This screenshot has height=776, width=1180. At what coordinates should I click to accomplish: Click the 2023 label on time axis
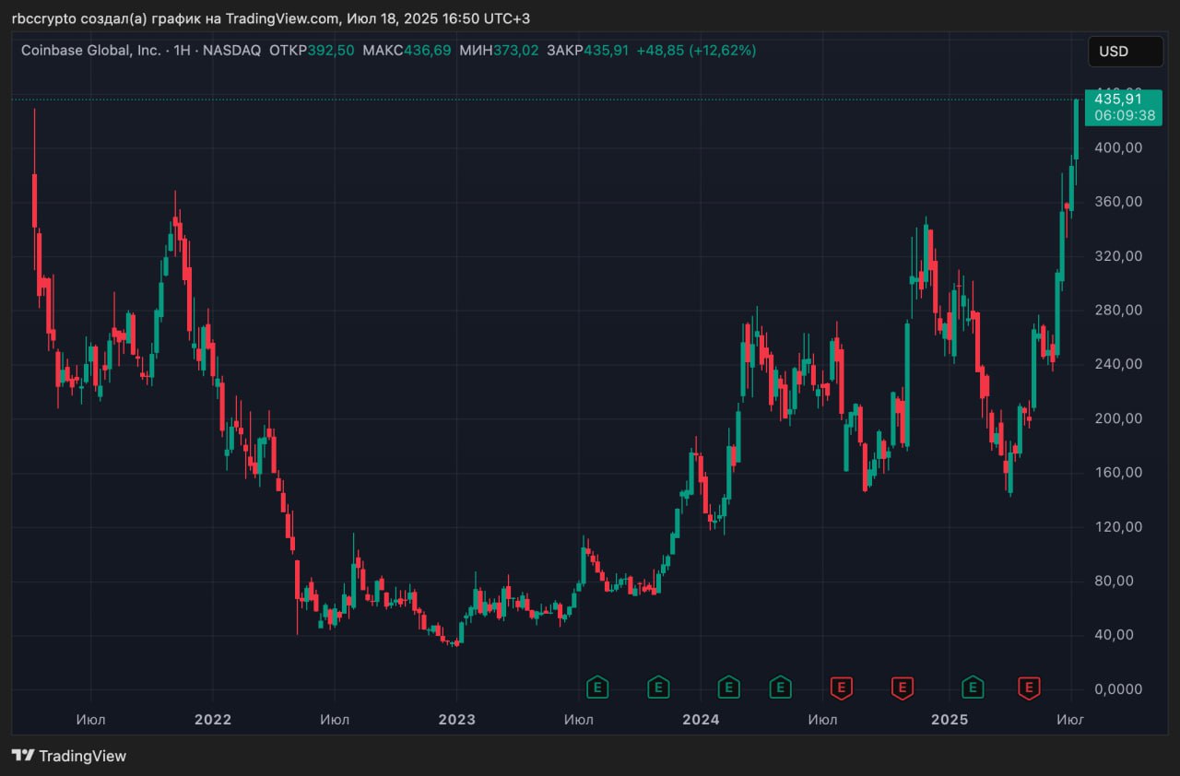tap(456, 719)
